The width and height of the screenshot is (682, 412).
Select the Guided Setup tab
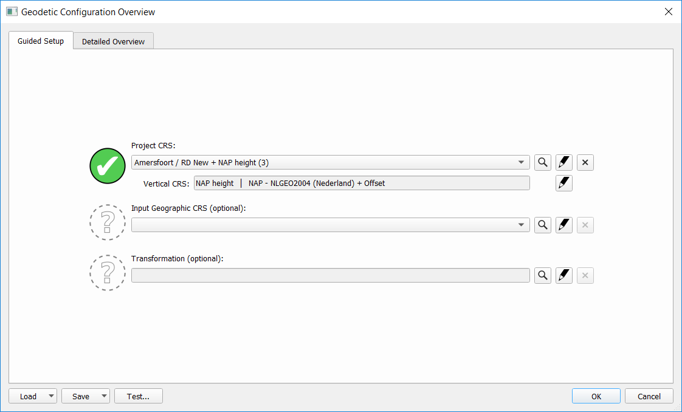(x=41, y=41)
